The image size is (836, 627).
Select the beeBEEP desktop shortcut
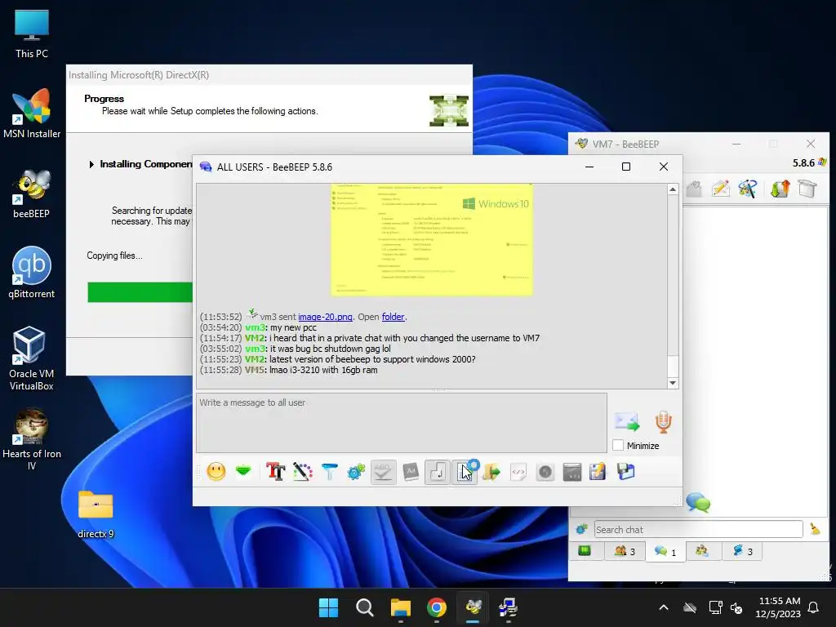(x=32, y=194)
